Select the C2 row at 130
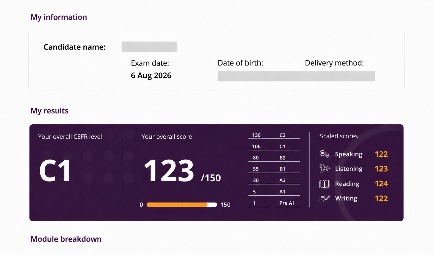The image size is (434, 255). coord(274,135)
